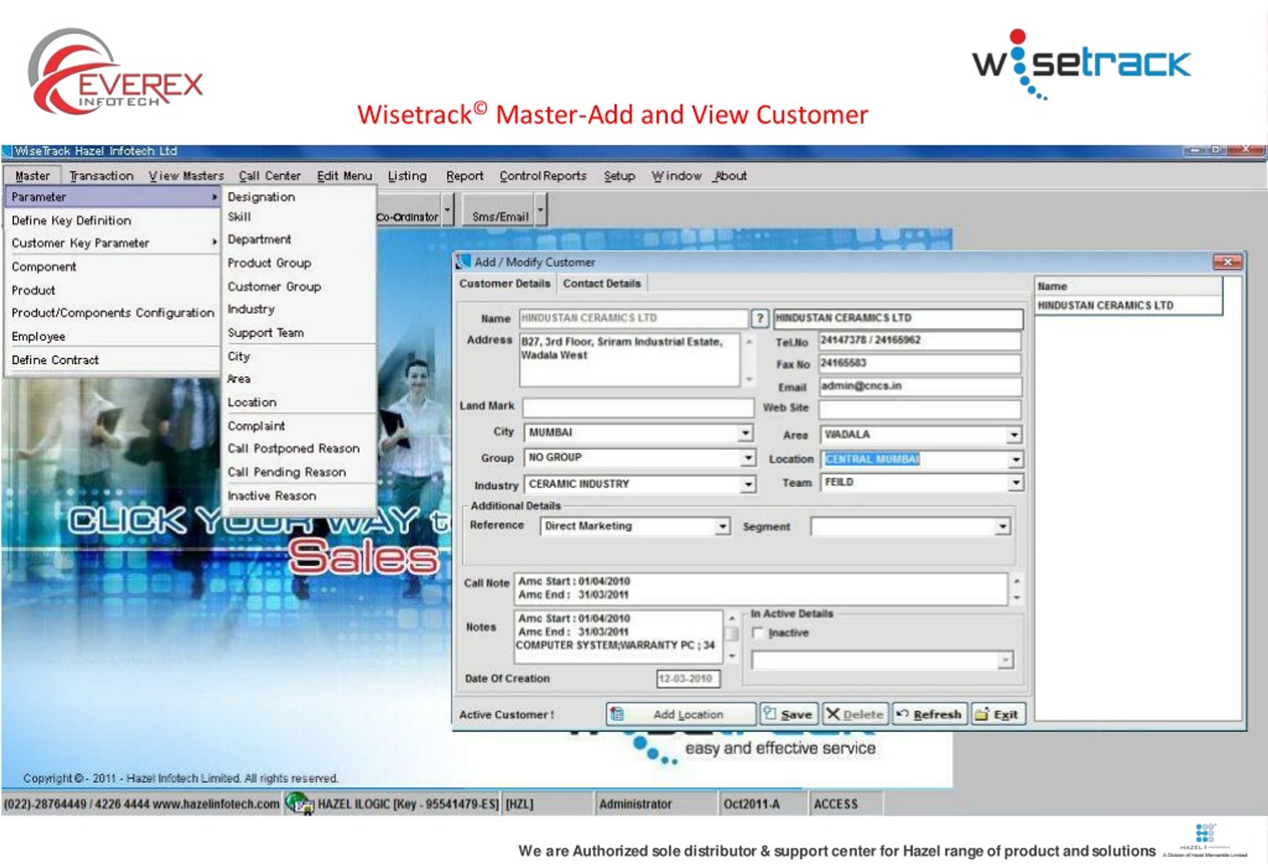Screen dimensions: 1268x864
Task: Choose Define Contract menu entry
Action: pos(113,360)
